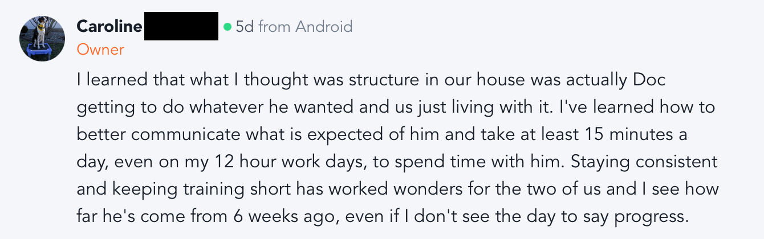Click the 5d post timestamp

[245, 26]
